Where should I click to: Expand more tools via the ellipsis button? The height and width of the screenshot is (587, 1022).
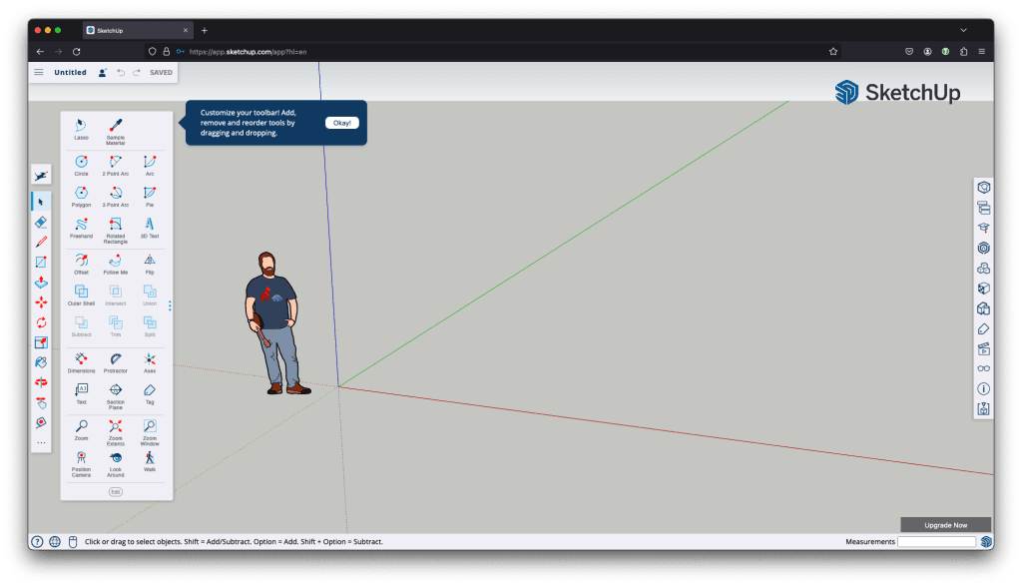[41, 442]
